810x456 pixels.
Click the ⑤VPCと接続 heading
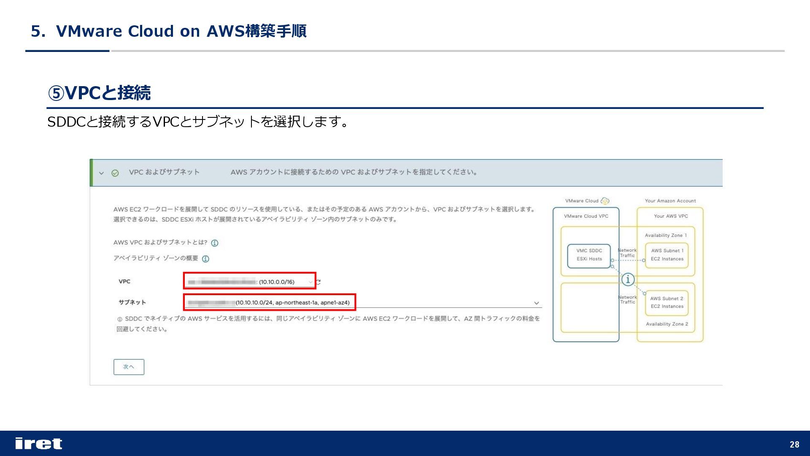coord(99,93)
